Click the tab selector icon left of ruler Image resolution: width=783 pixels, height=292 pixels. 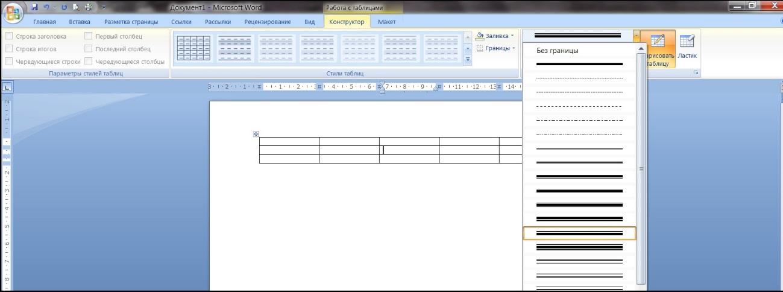point(7,87)
